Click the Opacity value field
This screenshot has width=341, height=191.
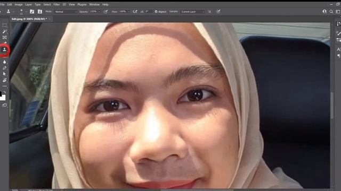pos(93,12)
